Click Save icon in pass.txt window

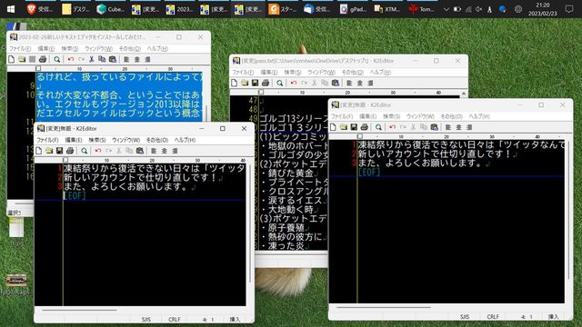(x=255, y=83)
